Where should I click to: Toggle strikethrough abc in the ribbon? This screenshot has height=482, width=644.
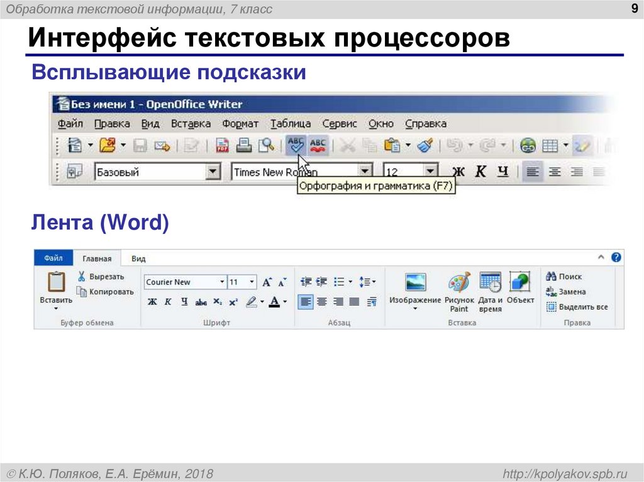[201, 302]
